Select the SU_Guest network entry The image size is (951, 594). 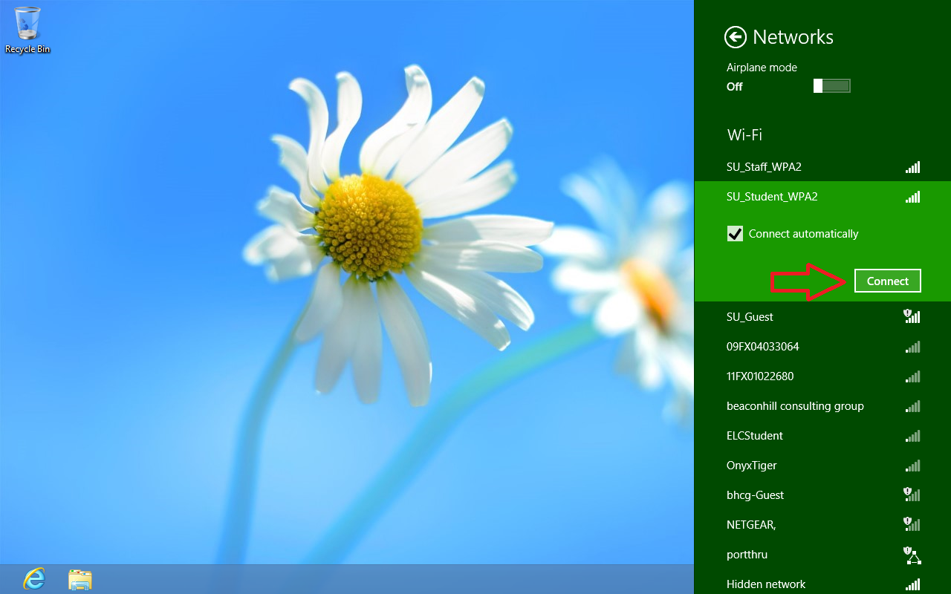[x=750, y=317]
